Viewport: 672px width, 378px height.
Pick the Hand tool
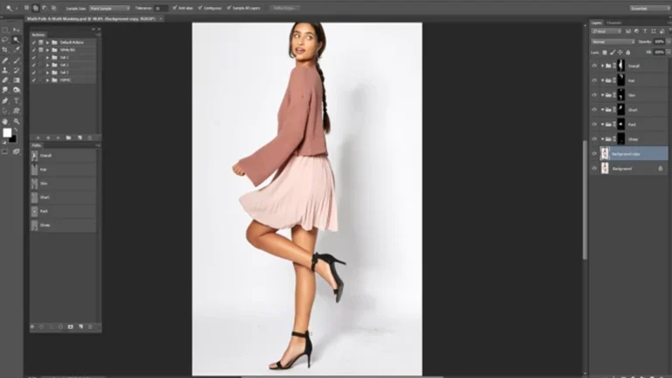tap(6, 121)
